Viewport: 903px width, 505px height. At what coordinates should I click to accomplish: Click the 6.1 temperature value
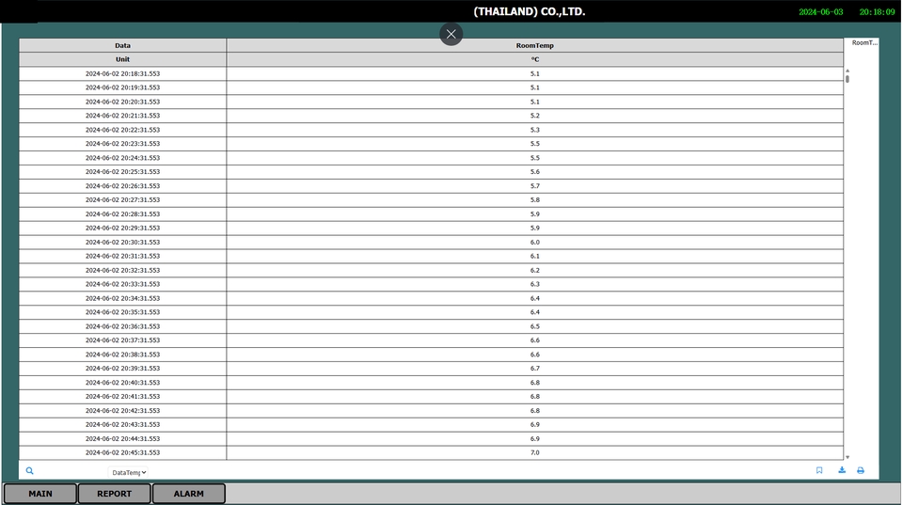534,256
